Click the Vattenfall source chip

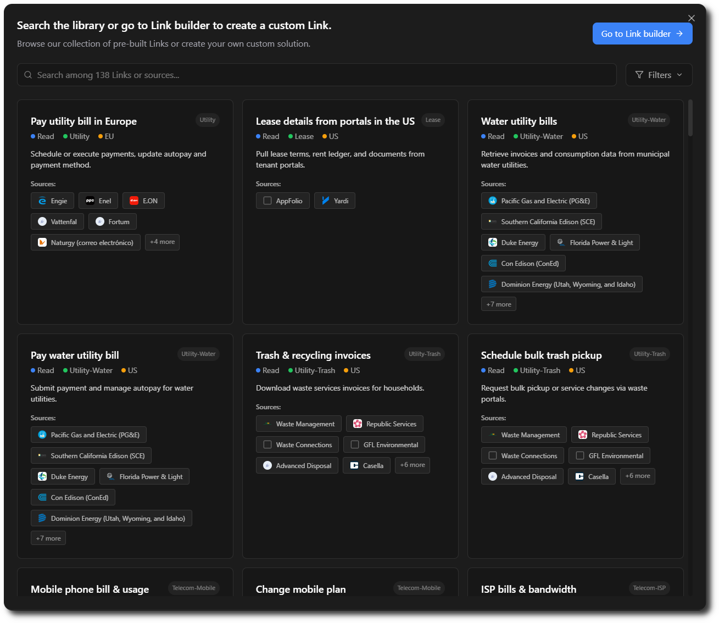(57, 222)
